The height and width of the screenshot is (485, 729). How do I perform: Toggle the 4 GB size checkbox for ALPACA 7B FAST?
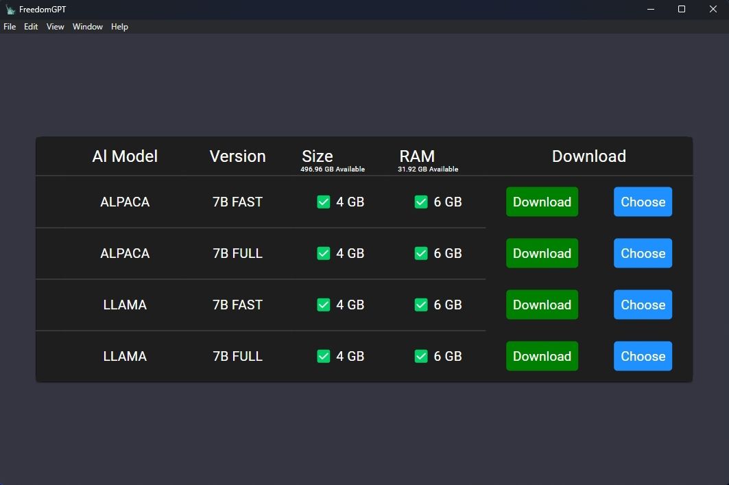(324, 202)
